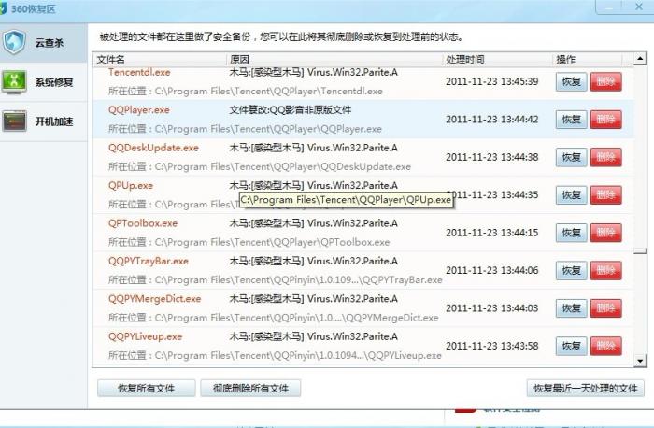This screenshot has width=654, height=428.
Task: Select 系统修复 sidebar label
Action: point(54,82)
